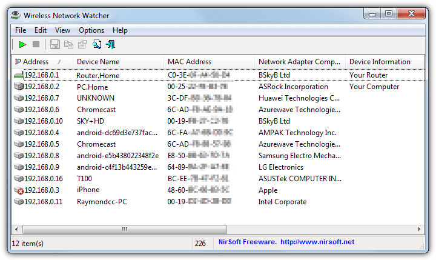This screenshot has height=260, width=436.
Task: Save selected items with the floppy disk icon
Action: tap(54, 44)
